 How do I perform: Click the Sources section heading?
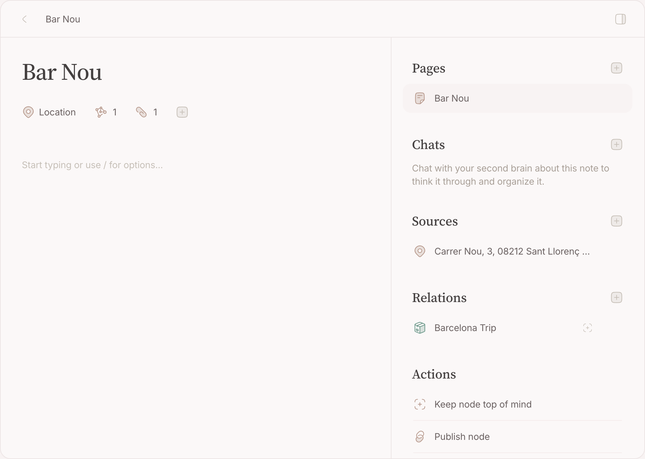coord(435,221)
